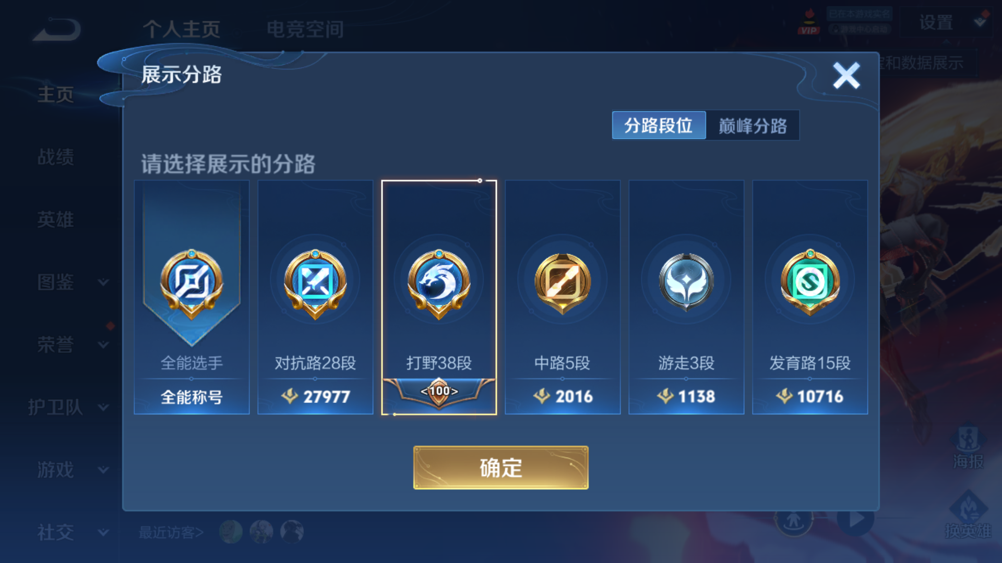This screenshot has width=1002, height=563.
Task: Close the 展示分路 dialog
Action: click(x=846, y=76)
